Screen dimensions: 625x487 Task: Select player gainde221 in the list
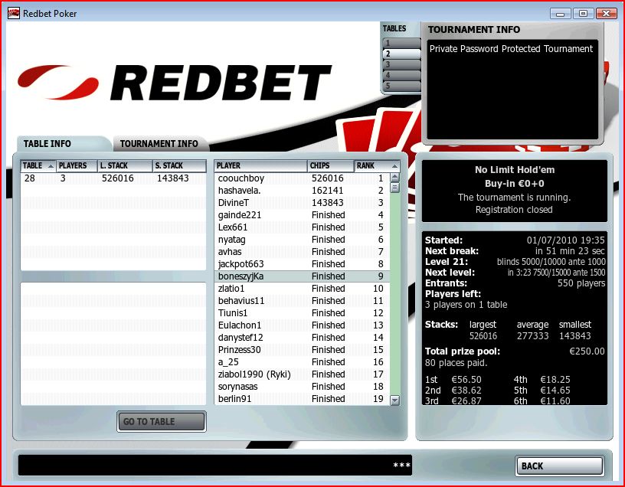coord(302,215)
